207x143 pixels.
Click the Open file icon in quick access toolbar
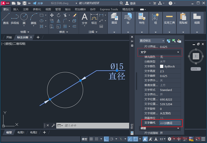click(19, 3)
